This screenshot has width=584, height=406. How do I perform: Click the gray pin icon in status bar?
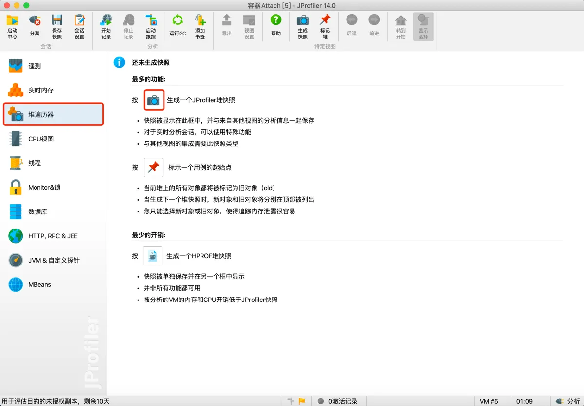click(291, 401)
